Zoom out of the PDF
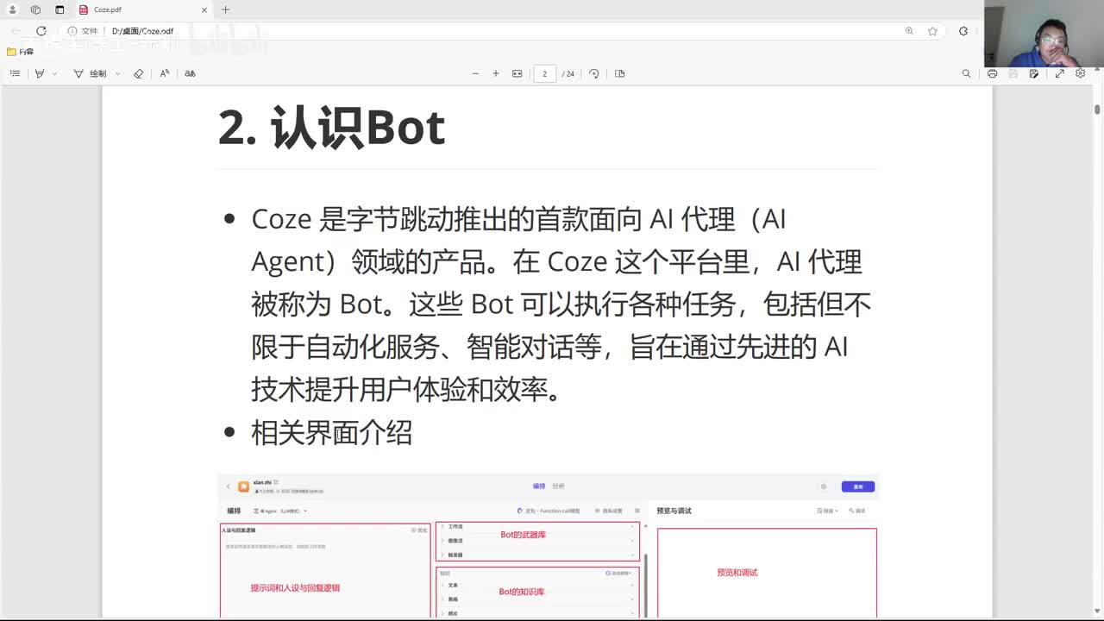Image resolution: width=1104 pixels, height=621 pixels. [x=475, y=73]
